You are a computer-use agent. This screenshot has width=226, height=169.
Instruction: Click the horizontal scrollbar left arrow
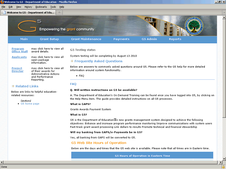(1, 162)
